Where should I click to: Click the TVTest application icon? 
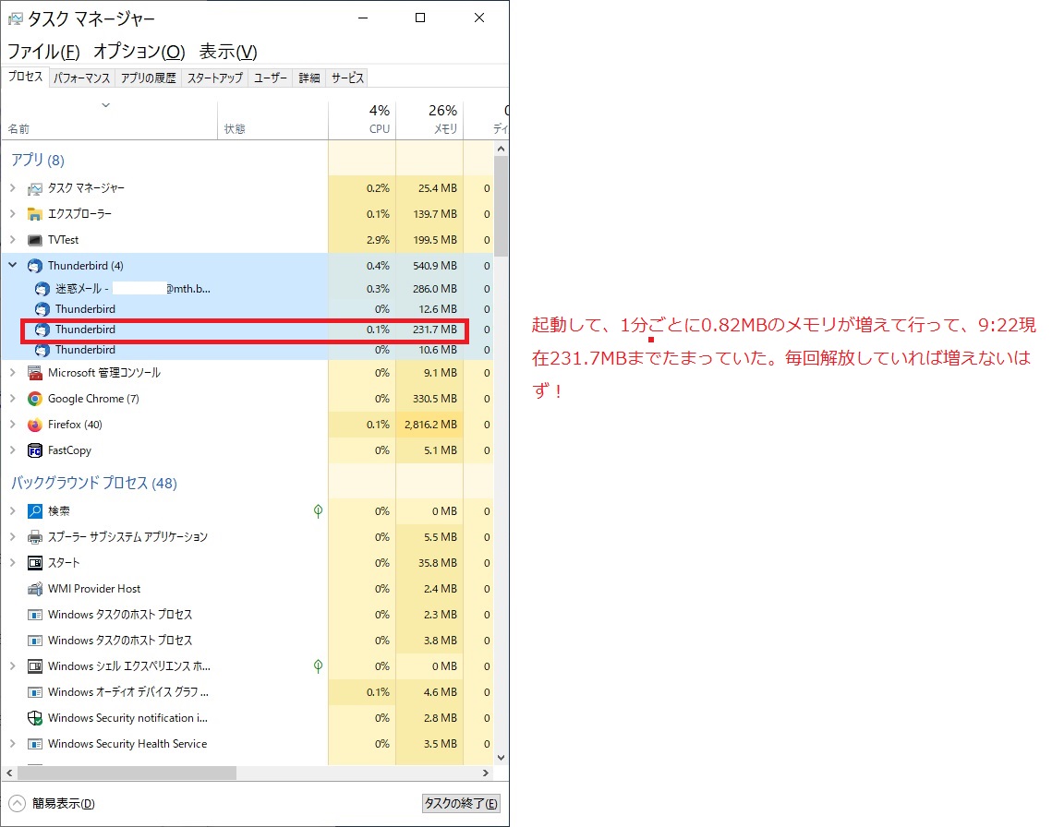(35, 240)
